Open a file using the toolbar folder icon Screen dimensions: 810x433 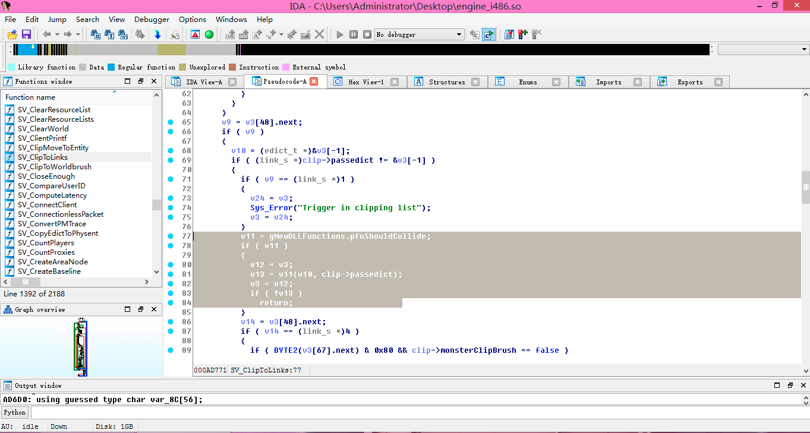point(12,34)
